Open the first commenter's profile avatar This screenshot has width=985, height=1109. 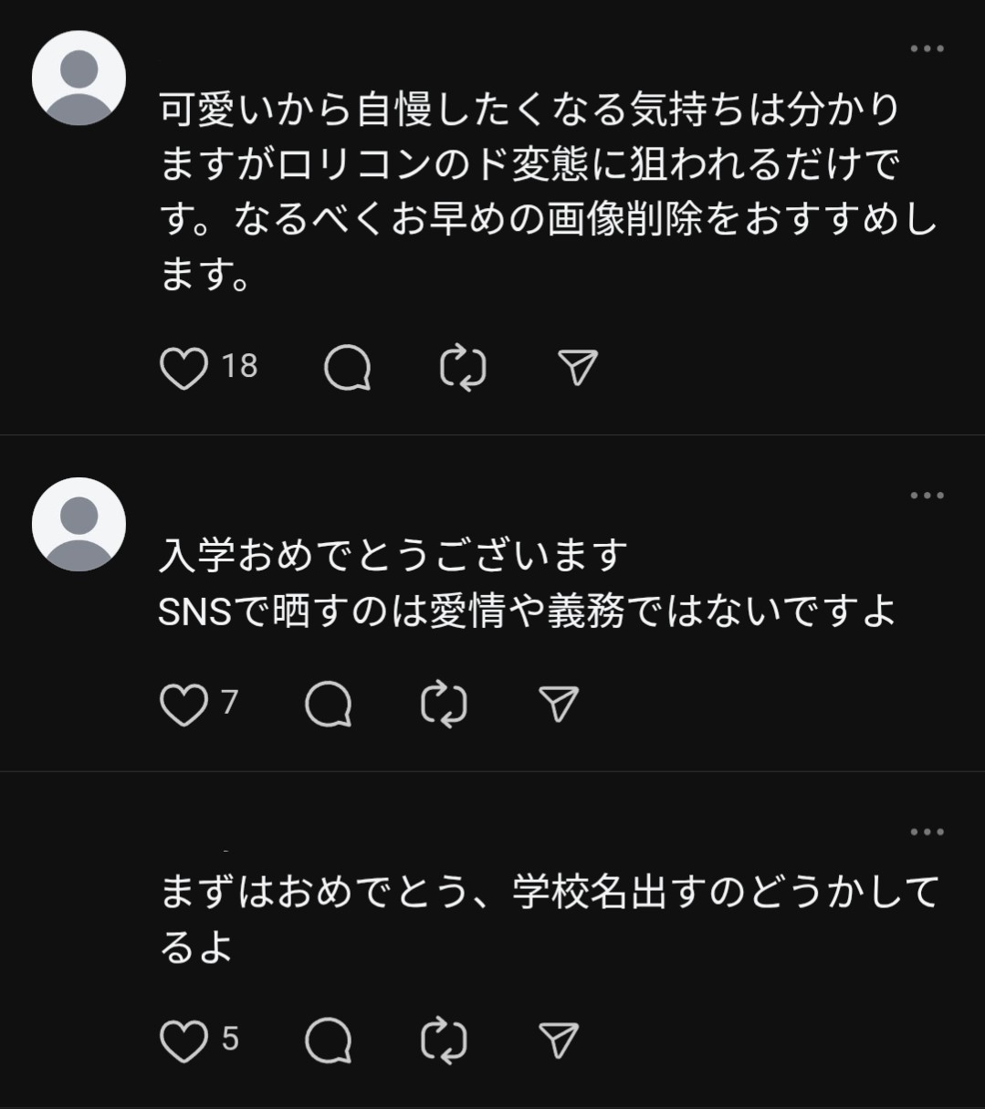tap(79, 77)
